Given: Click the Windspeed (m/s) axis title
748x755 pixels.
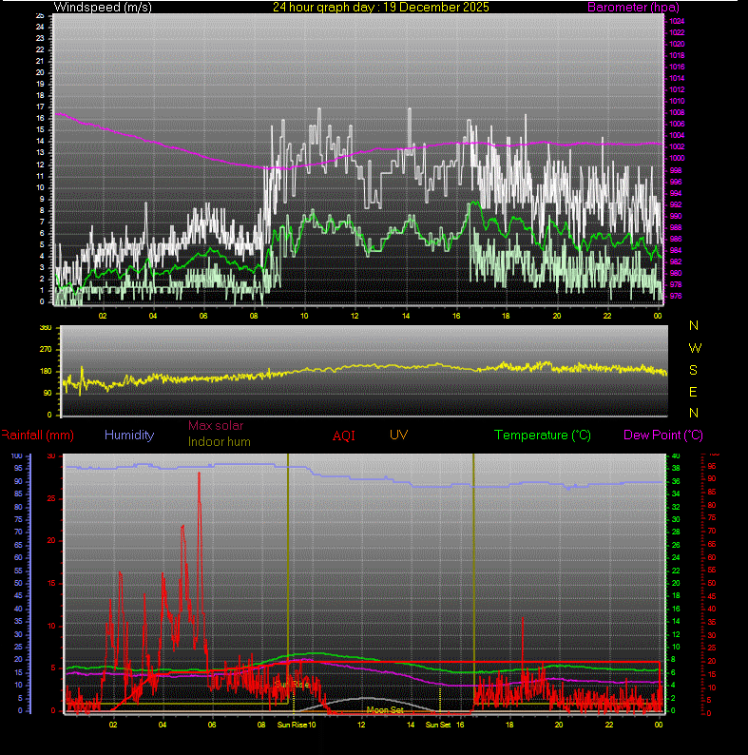Looking at the screenshot, I should 103,8.
